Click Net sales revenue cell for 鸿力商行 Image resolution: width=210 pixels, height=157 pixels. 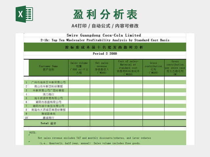click(102, 94)
